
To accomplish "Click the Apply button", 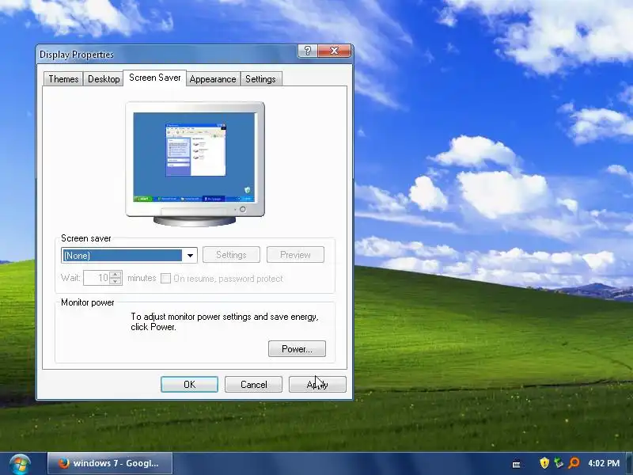I will pyautogui.click(x=317, y=385).
